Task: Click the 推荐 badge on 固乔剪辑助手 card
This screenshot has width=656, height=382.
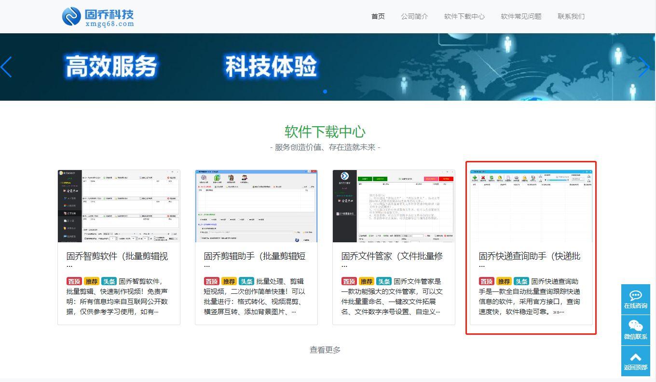Action: (x=229, y=281)
